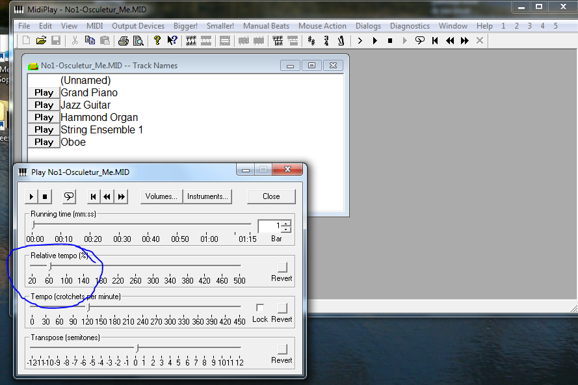Play the Hammond Organ track
578x385 pixels.
44,118
